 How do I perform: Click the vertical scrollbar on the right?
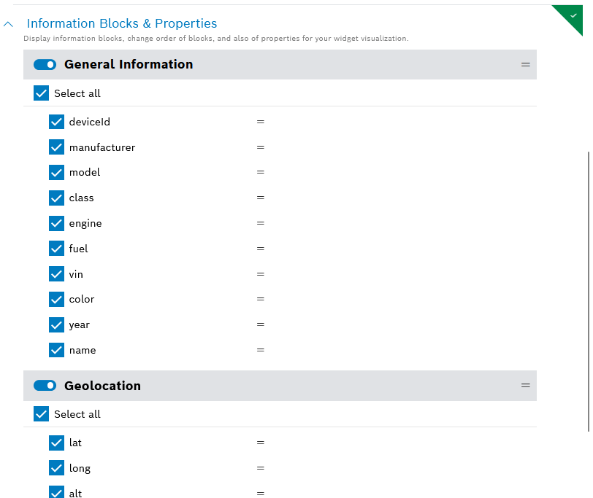coord(589,292)
